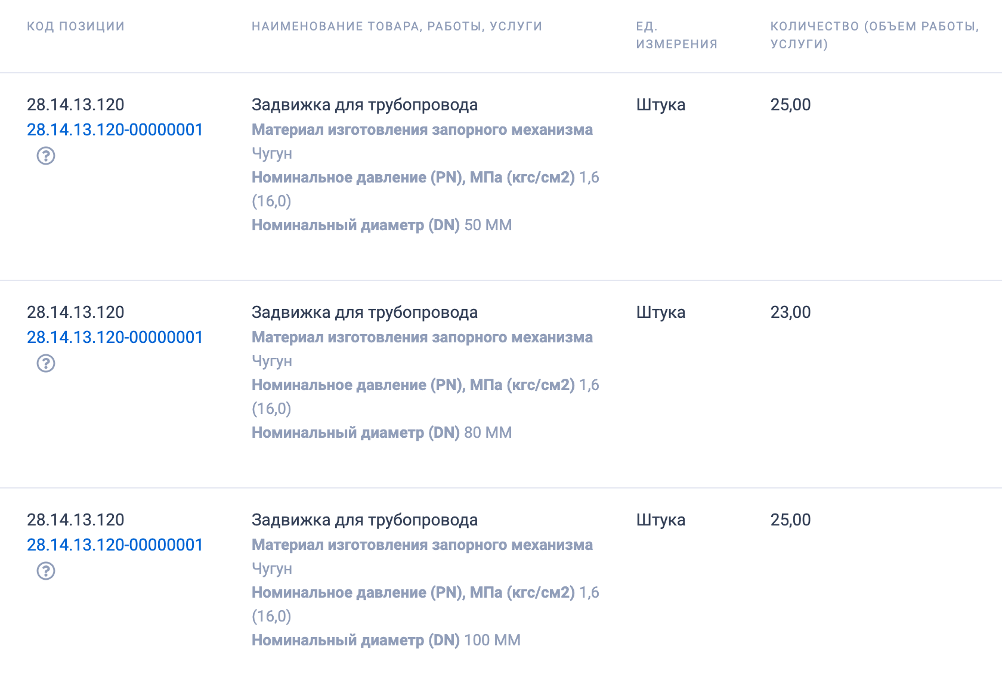Select 'Номинальный диаметр (DN) 80 ММ' text
Screen dimensions: 1002x674
point(382,432)
